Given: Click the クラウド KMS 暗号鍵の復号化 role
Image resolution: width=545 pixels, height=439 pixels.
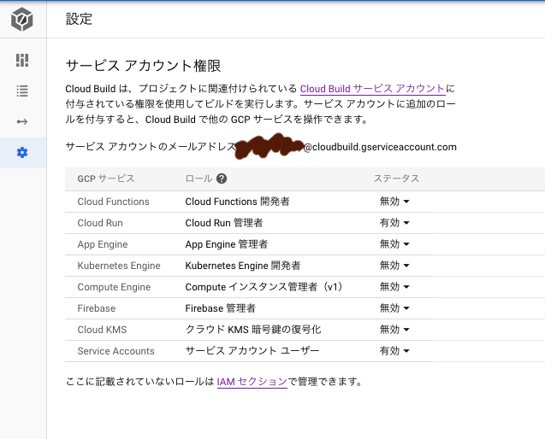Looking at the screenshot, I should tap(253, 330).
